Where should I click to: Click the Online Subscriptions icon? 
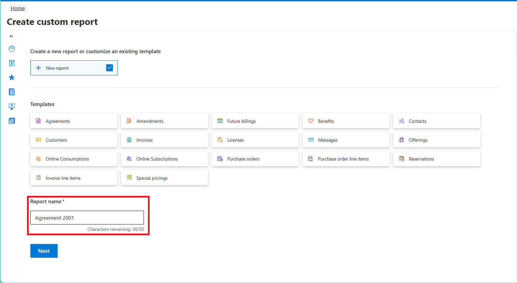tap(129, 159)
